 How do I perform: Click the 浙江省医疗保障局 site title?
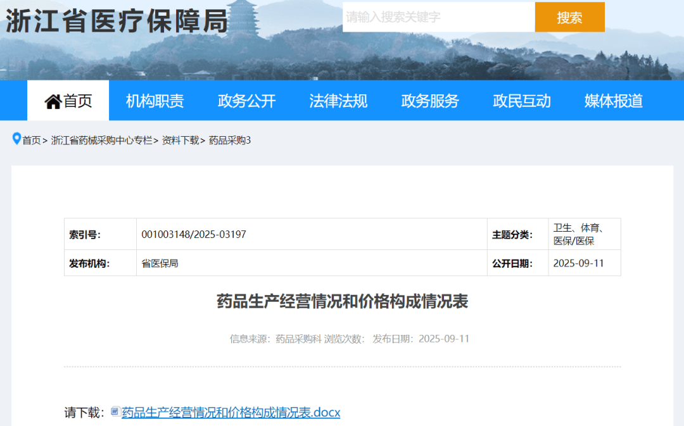tap(117, 21)
